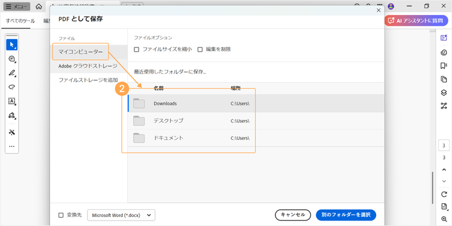Click the zoom in magnifier icon
The height and width of the screenshot is (226, 452).
coord(444,219)
